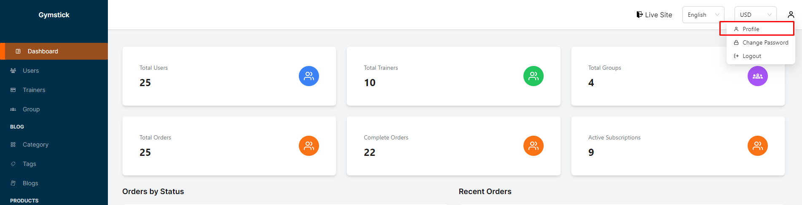Open blog Category in the sidebar
This screenshot has height=205, width=802.
35,145
